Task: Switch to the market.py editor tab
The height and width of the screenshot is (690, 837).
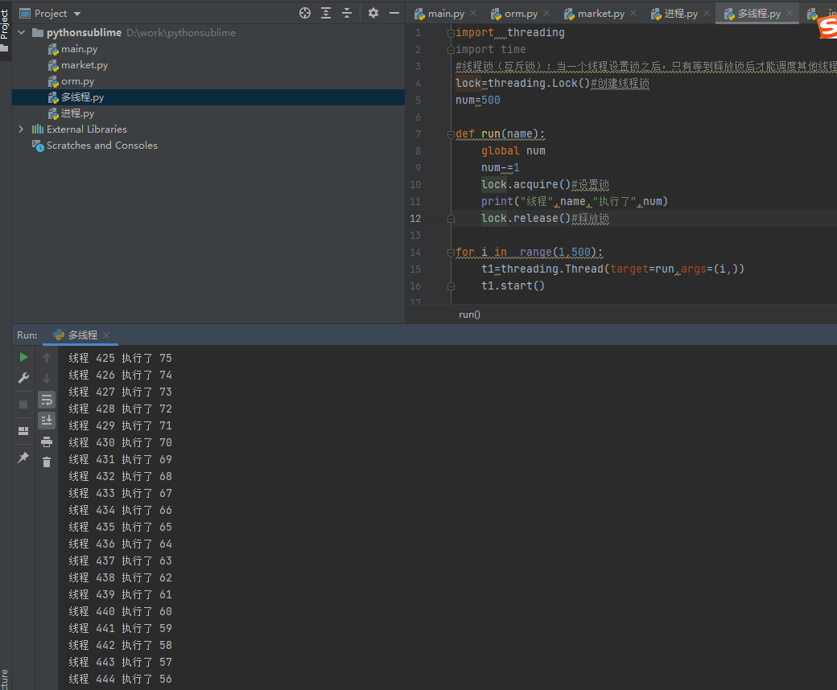Action: 600,14
